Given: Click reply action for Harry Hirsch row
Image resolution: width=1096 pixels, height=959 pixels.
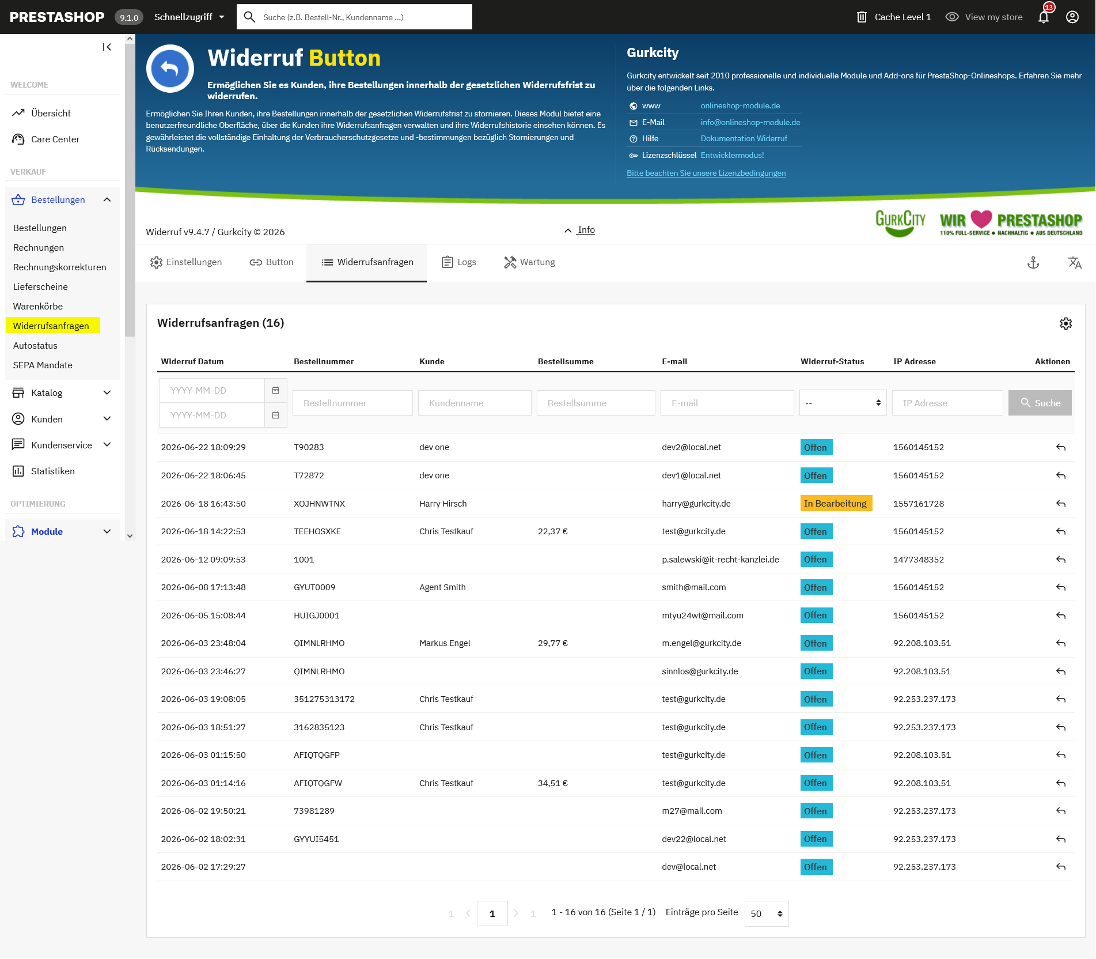Looking at the screenshot, I should pos(1061,504).
